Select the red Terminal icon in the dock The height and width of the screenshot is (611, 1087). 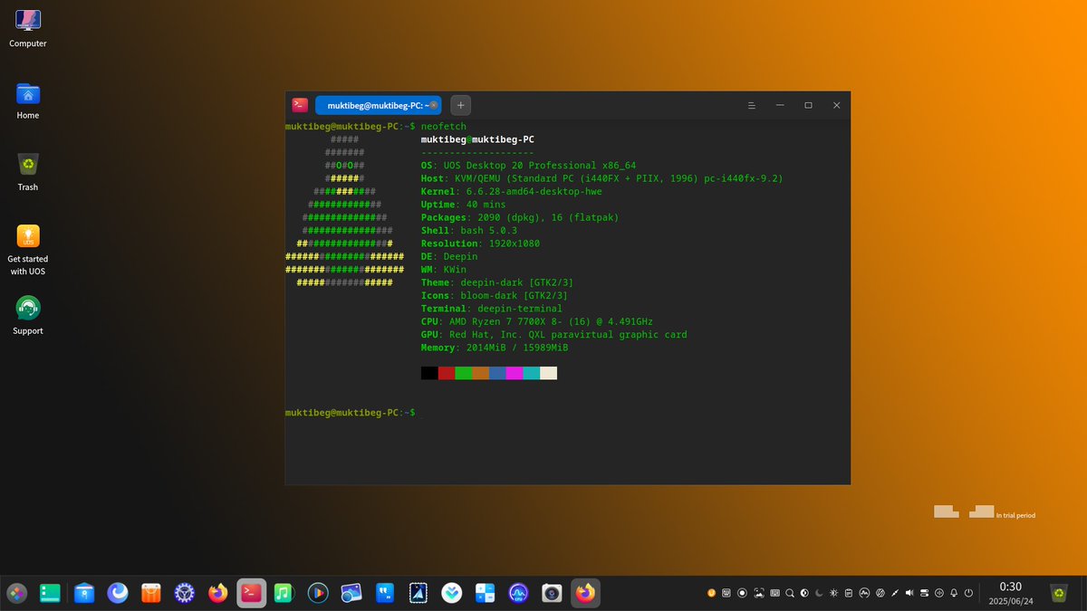(251, 593)
